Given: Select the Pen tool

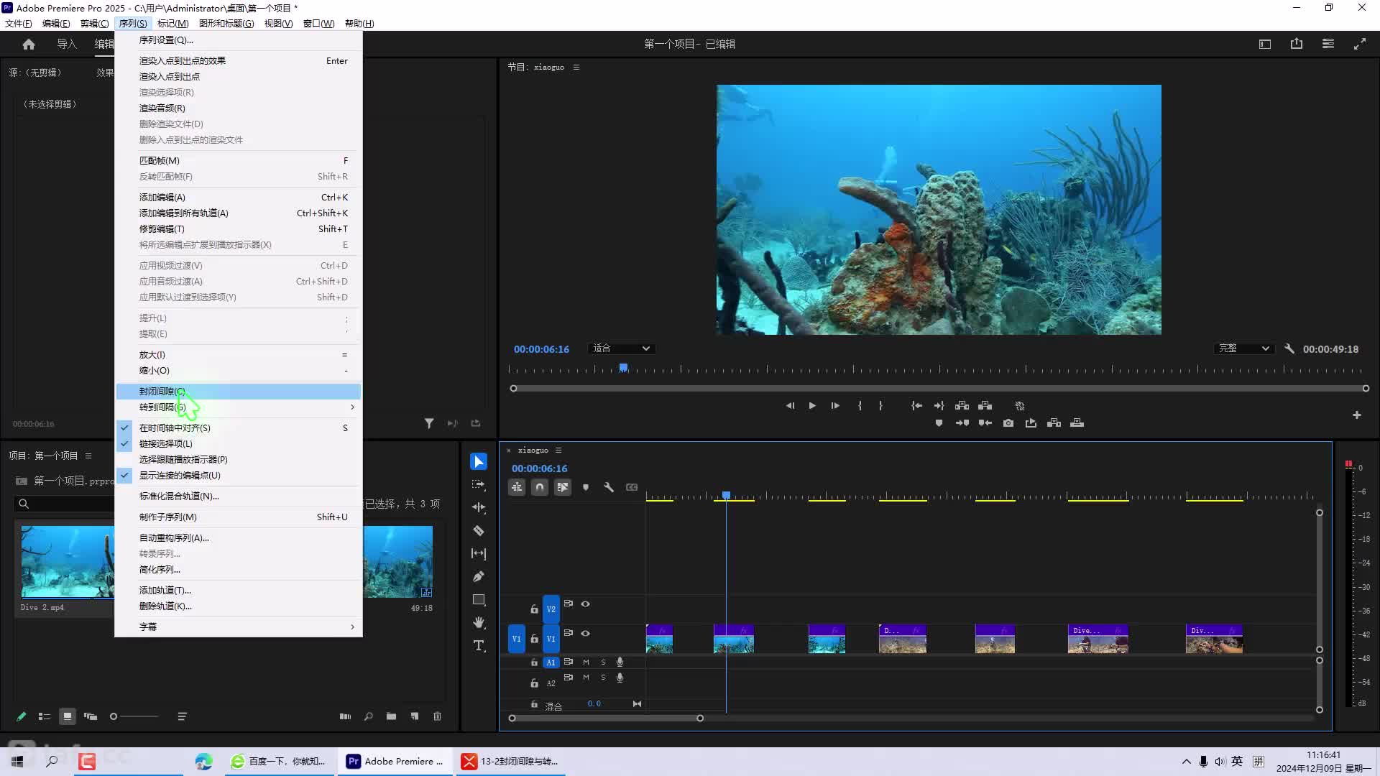Looking at the screenshot, I should 479,577.
